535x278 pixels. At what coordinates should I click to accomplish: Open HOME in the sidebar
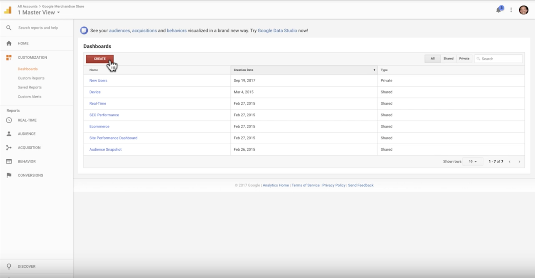23,43
